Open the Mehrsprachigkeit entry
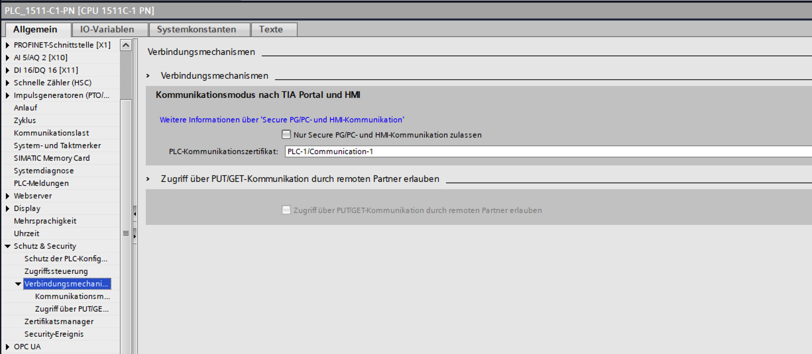The image size is (812, 354). [45, 221]
